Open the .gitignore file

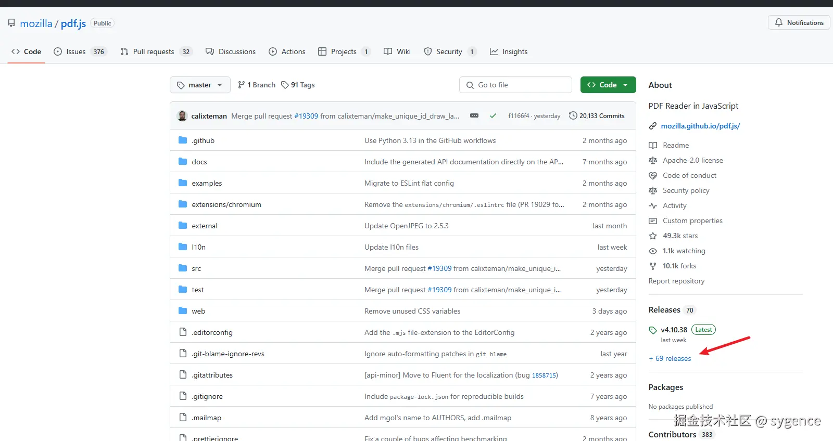pos(207,397)
